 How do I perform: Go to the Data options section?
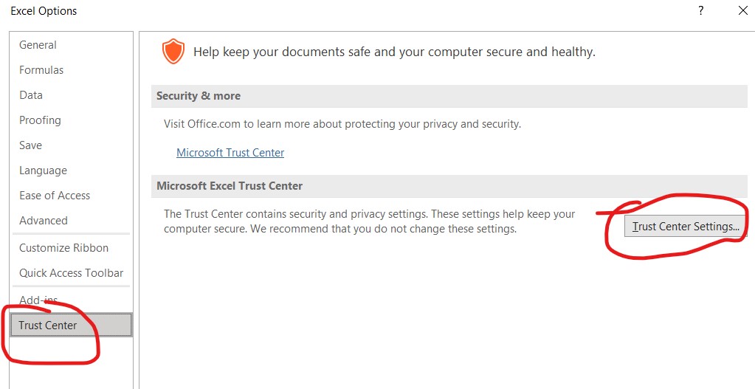point(31,95)
